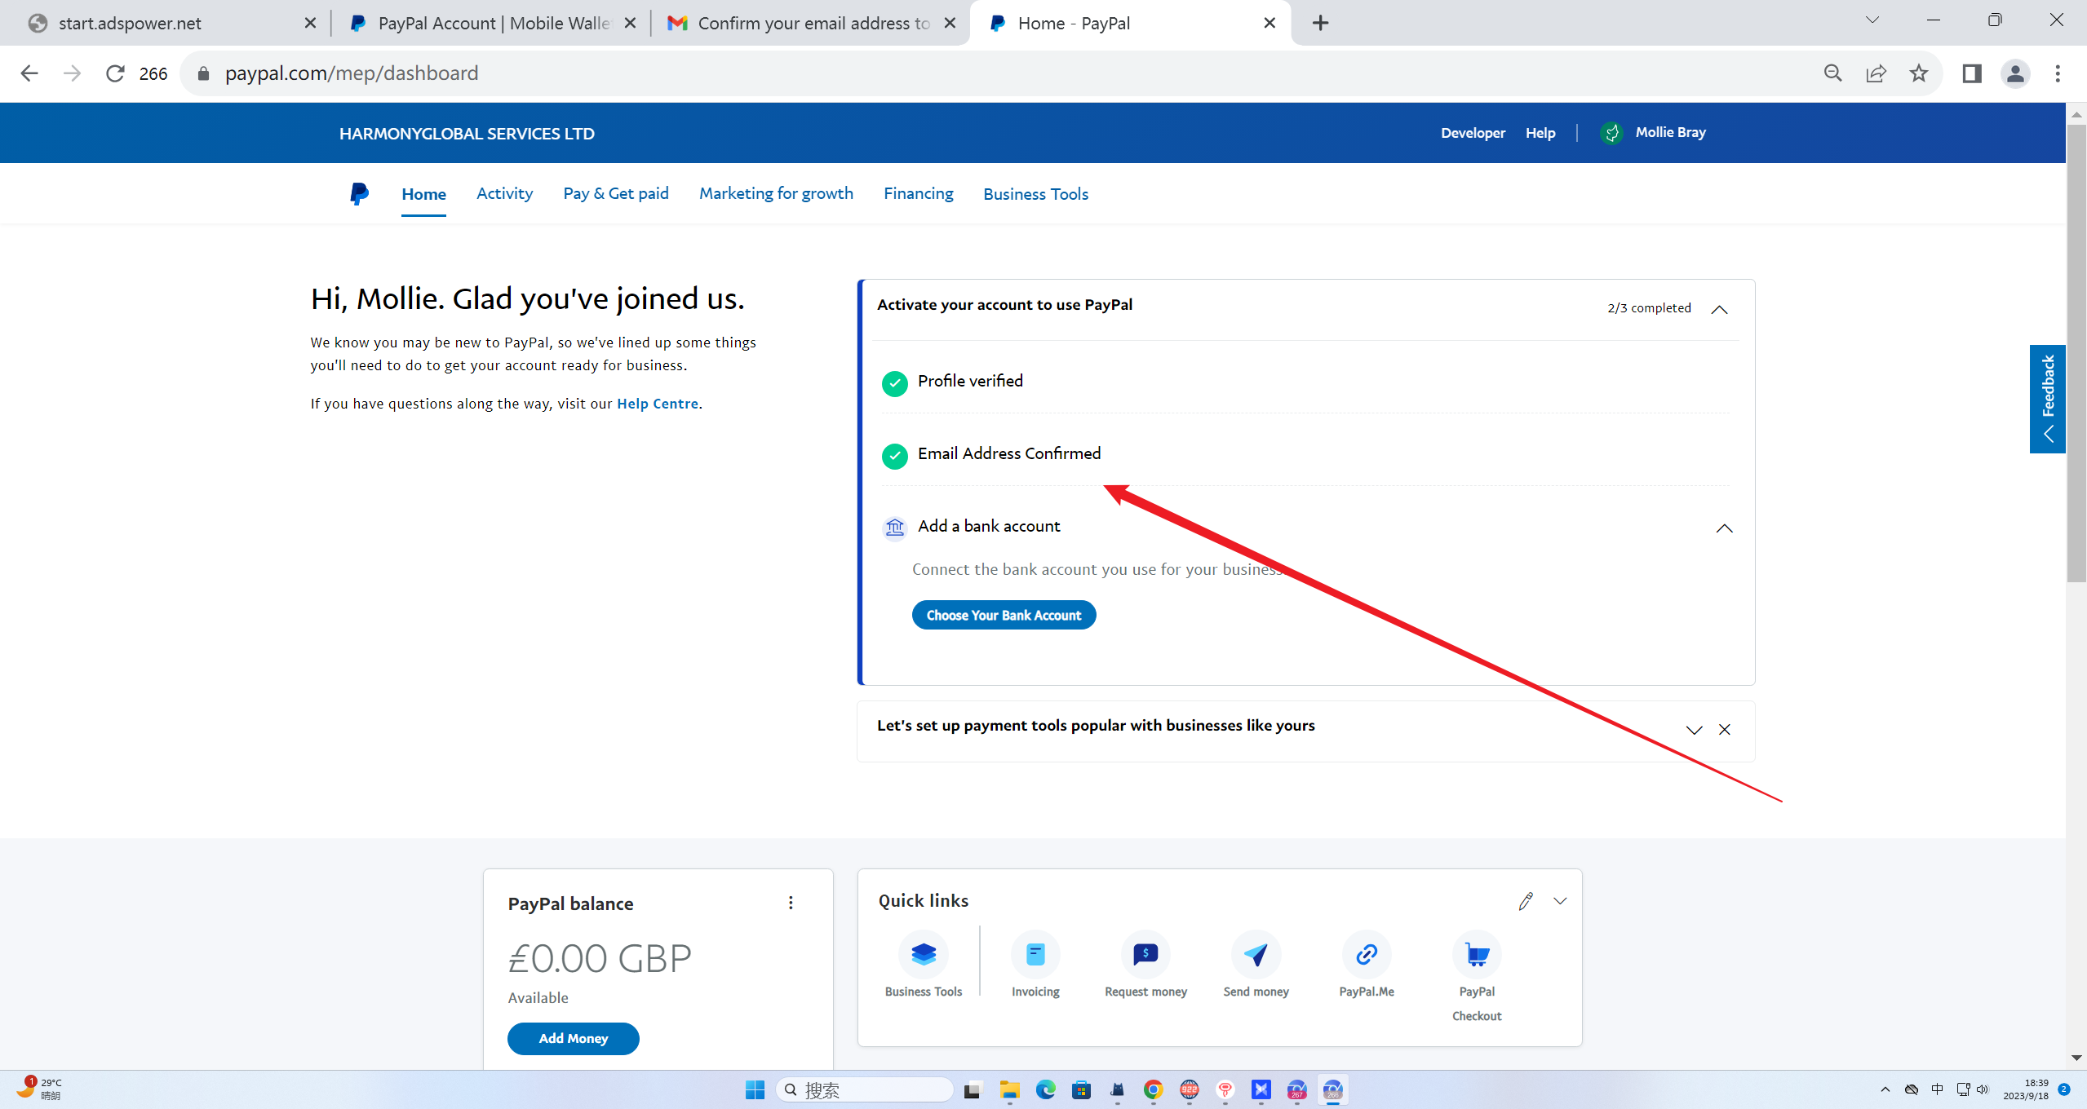Click the Send money paper plane icon

point(1256,954)
